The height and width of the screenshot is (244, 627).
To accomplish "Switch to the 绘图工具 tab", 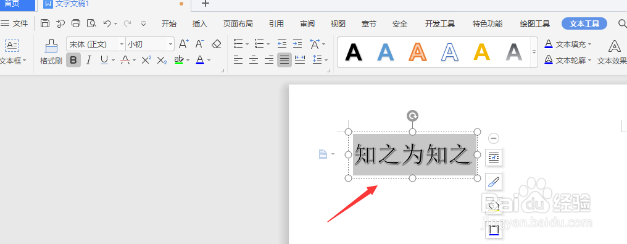I will tap(534, 24).
